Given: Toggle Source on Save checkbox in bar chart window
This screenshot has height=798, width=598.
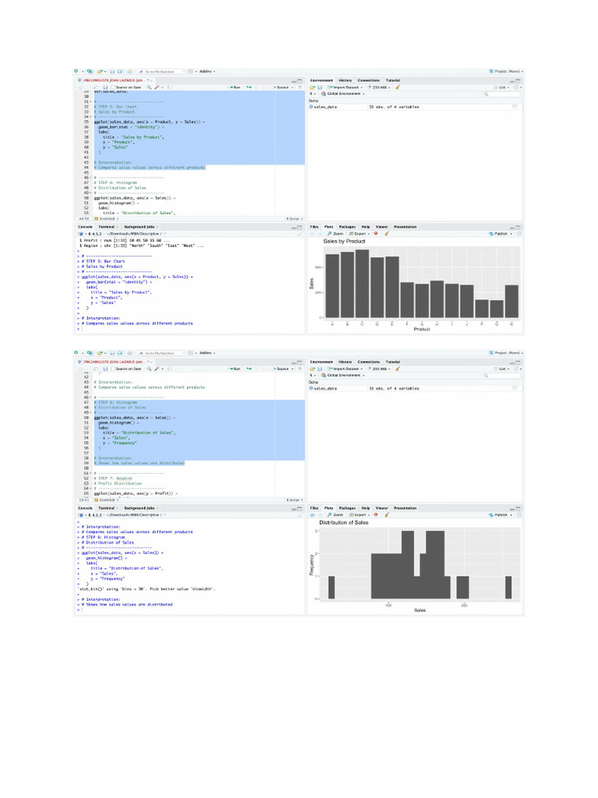Looking at the screenshot, I should point(113,87).
